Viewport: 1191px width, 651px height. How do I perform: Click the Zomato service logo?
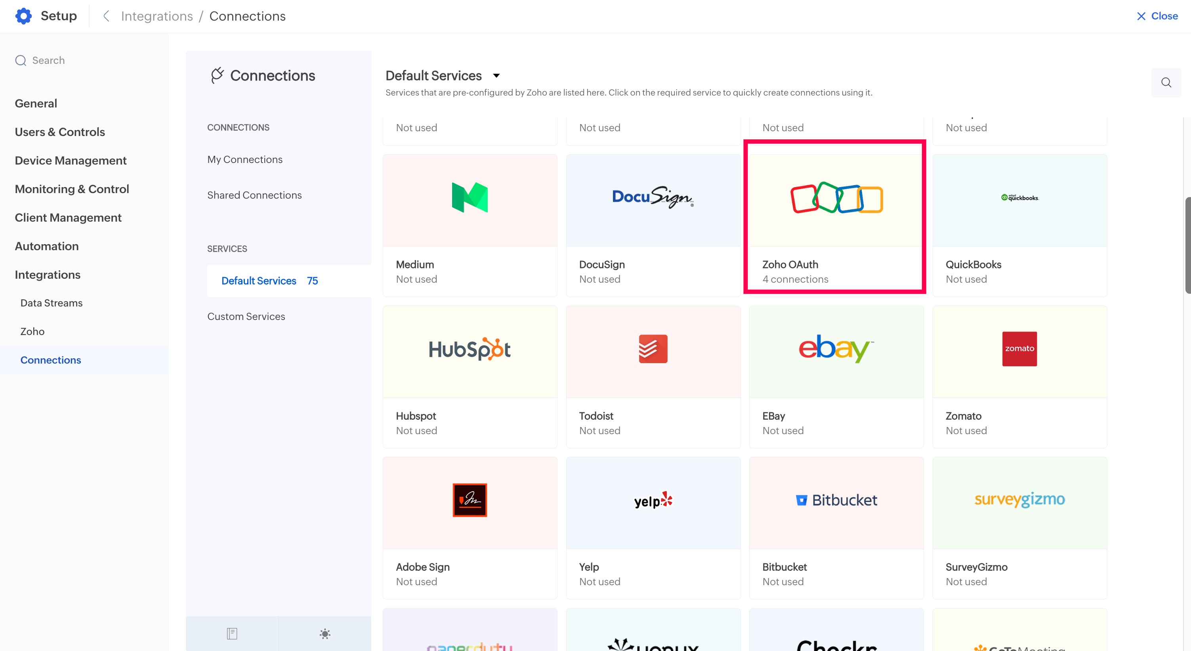click(x=1019, y=349)
